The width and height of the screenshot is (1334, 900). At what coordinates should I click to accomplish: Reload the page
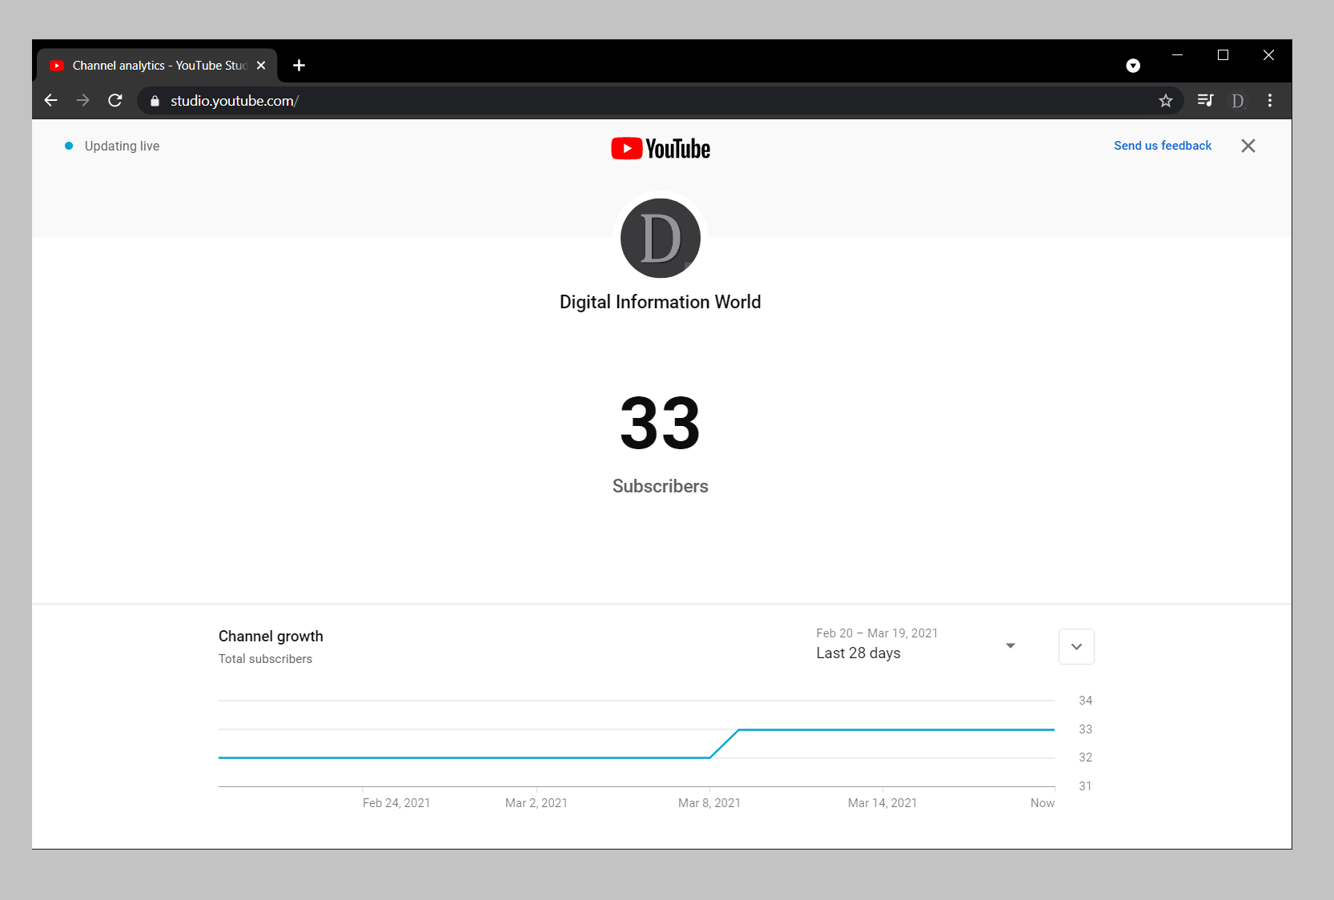click(x=115, y=100)
